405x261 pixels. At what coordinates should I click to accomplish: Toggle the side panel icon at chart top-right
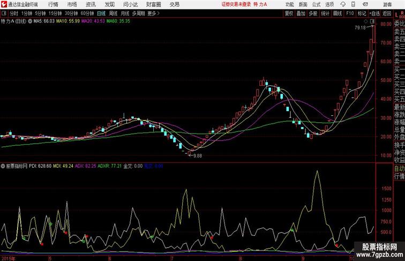point(372,21)
